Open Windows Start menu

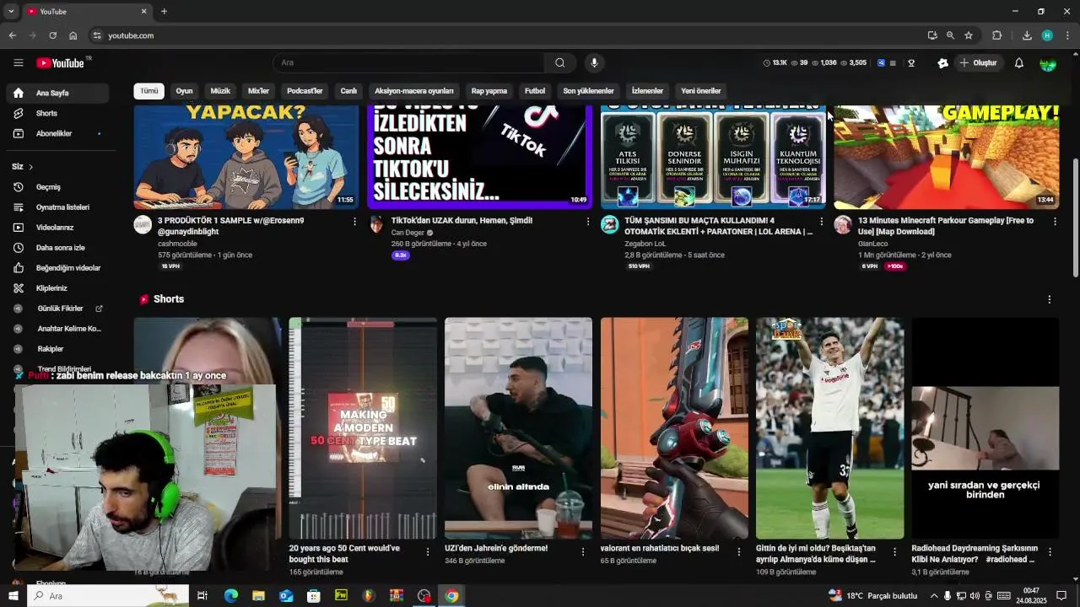13,596
